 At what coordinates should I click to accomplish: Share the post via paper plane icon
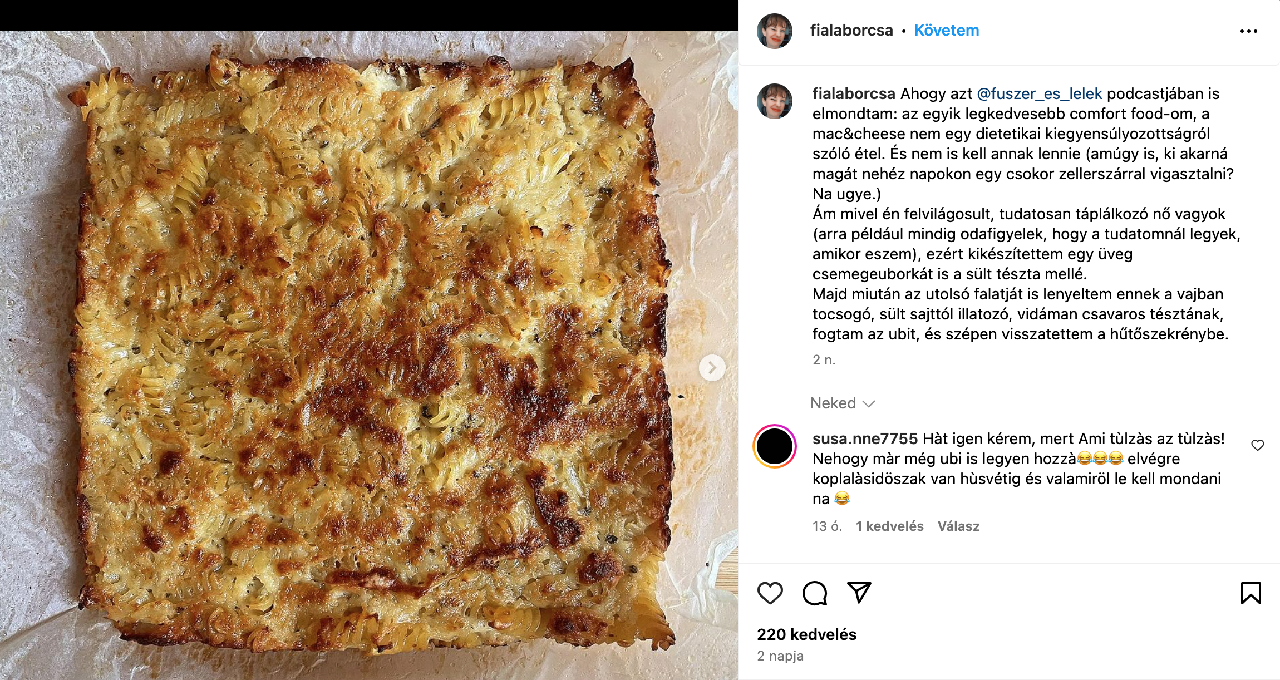click(859, 593)
